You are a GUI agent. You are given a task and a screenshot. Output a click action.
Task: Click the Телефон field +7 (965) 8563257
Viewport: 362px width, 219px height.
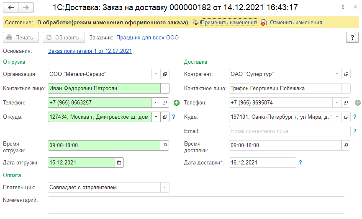tap(100, 102)
